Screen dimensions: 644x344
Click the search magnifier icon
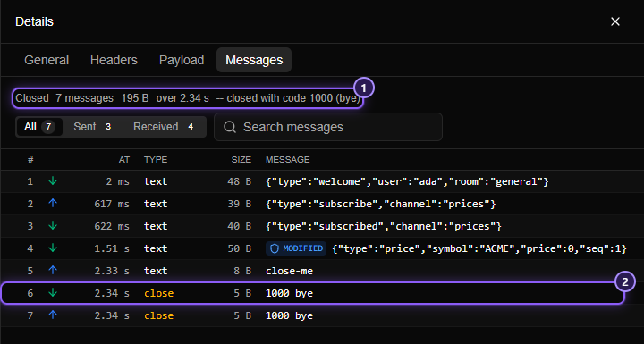pyautogui.click(x=230, y=127)
